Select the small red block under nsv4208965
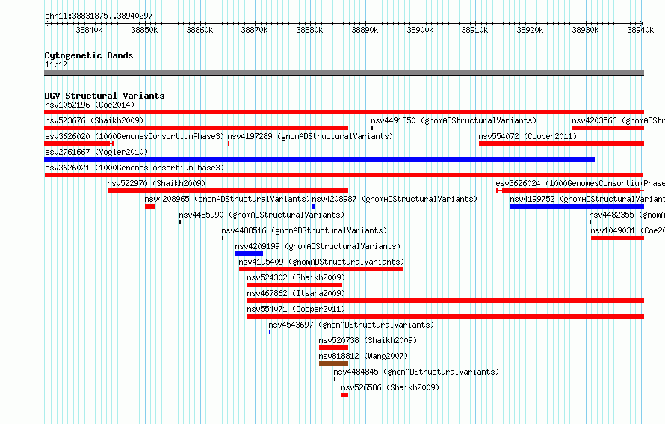The image size is (665, 424). point(149,206)
